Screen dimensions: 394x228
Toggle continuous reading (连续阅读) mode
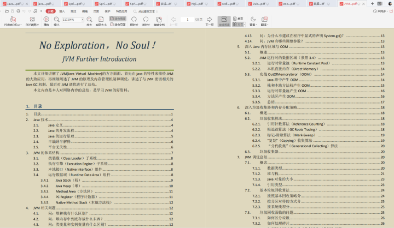click(224, 21)
